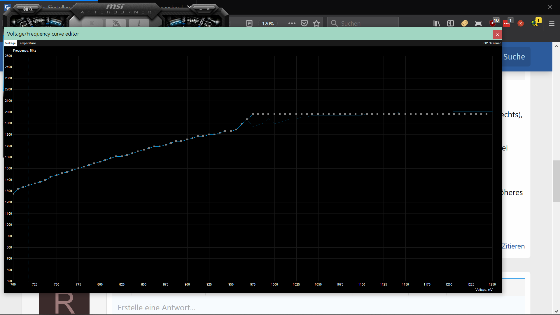Toggle Firefox reader view icon
This screenshot has height=315, width=560.
point(249,23)
